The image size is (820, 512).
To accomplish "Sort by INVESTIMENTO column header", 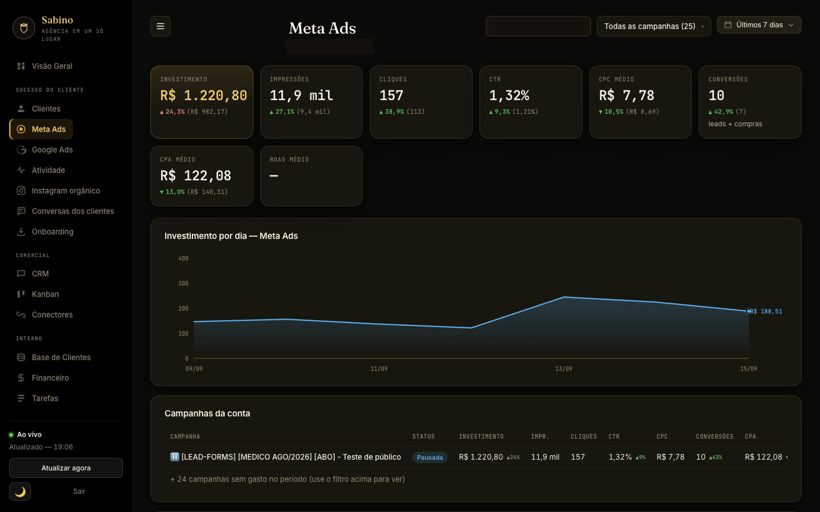I will point(481,436).
